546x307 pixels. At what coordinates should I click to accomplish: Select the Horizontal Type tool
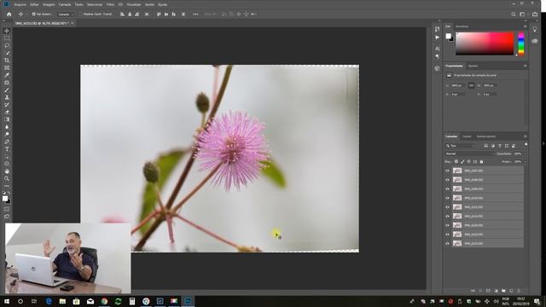click(x=7, y=149)
